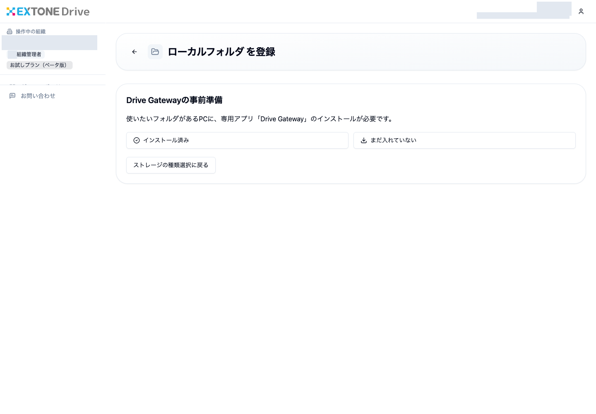Screen dimensions: 596x414
Task: Click the Drive Gateway install requirement sentence
Action: click(x=260, y=119)
